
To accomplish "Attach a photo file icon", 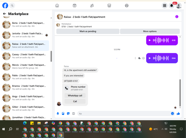I will [63, 113].
